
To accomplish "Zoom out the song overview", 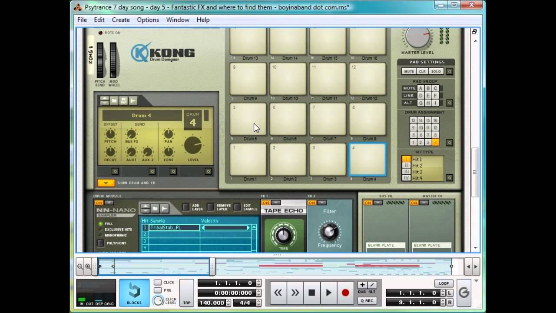I will point(80,266).
